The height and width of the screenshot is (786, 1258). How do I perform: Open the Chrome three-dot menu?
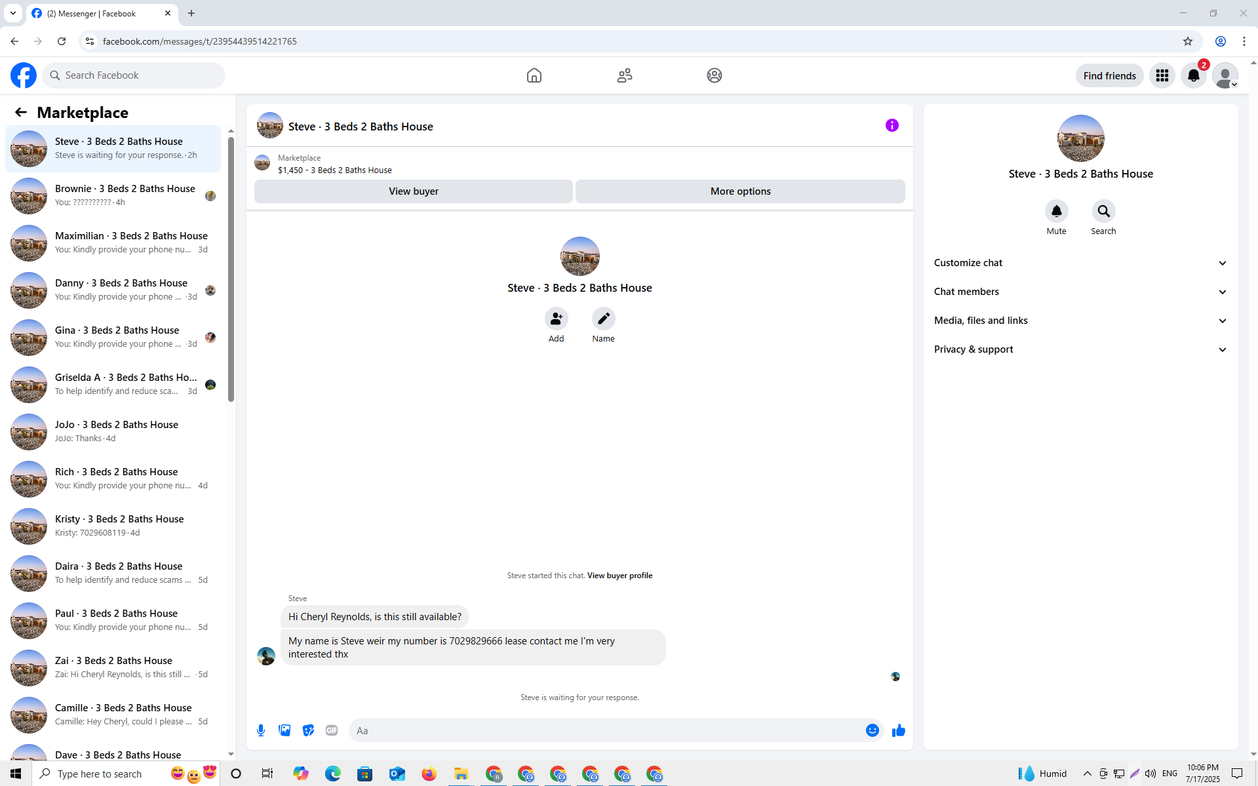click(x=1244, y=41)
